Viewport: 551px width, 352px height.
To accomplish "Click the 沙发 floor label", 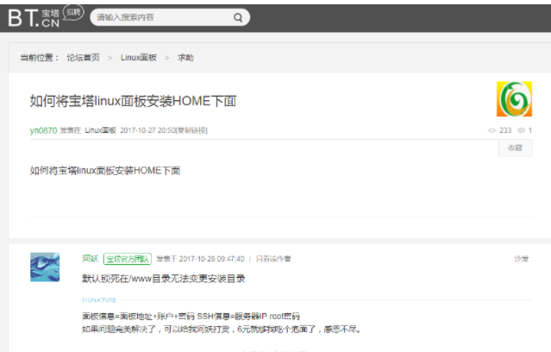I will (x=521, y=258).
